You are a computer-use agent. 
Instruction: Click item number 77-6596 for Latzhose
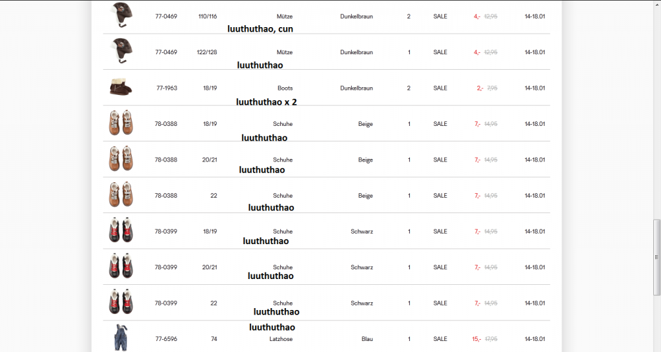click(166, 338)
